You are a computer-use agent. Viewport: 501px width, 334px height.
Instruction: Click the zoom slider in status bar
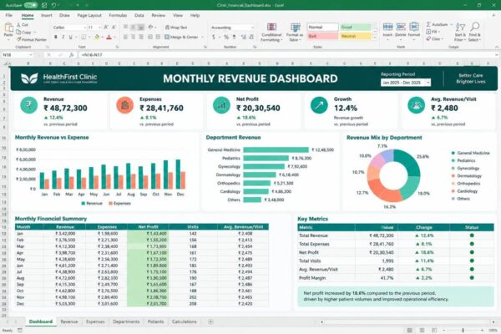click(x=463, y=330)
